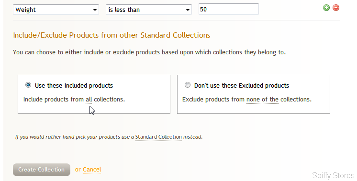Open the 'Standard Collection' link

tap(158, 137)
